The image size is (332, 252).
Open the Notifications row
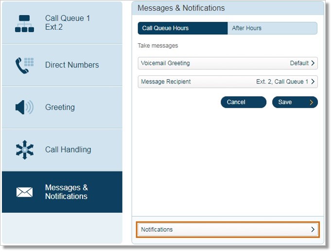click(227, 230)
